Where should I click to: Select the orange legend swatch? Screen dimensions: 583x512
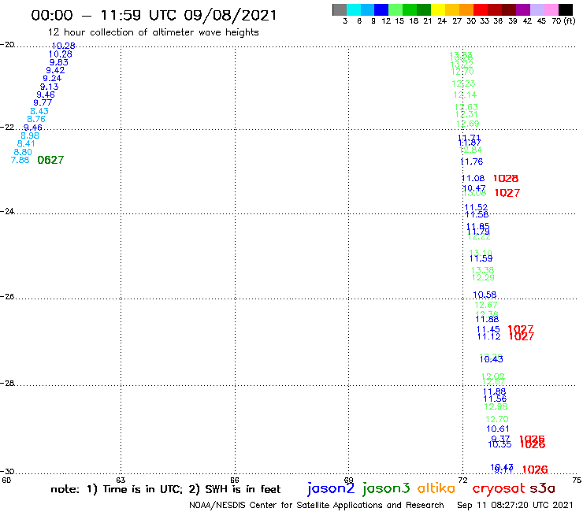point(466,9)
